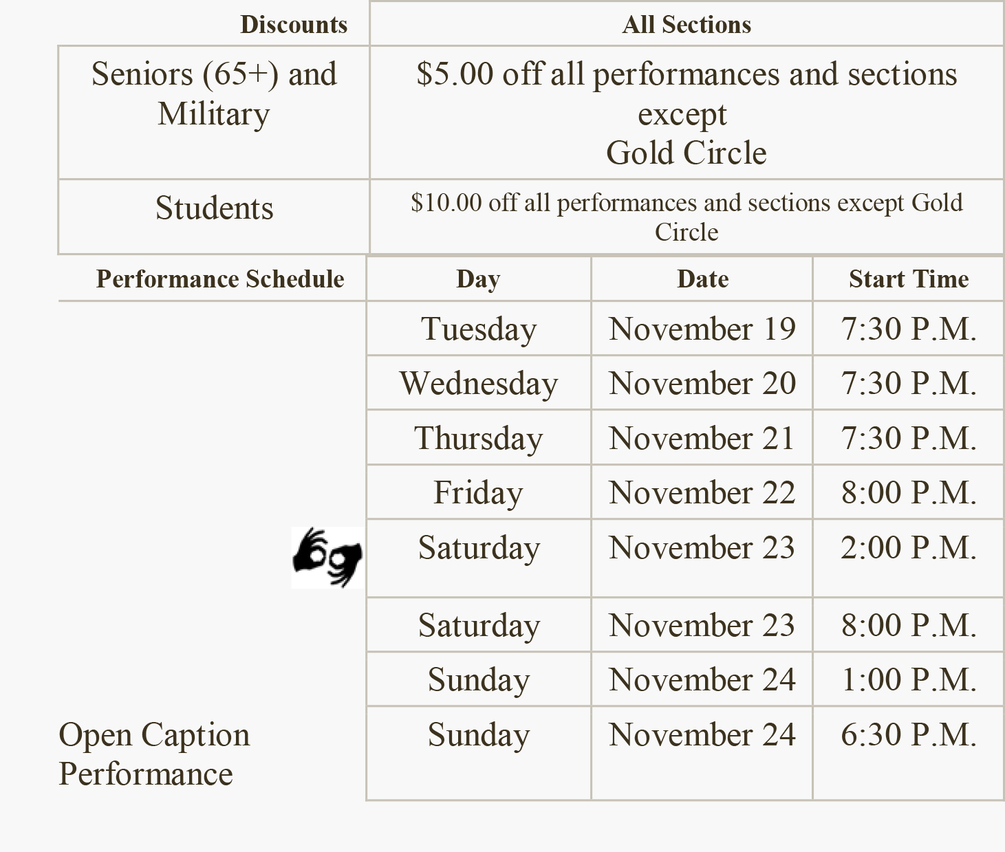This screenshot has height=852, width=1005.
Task: Click the $10.00 off student discount text
Action: [687, 217]
